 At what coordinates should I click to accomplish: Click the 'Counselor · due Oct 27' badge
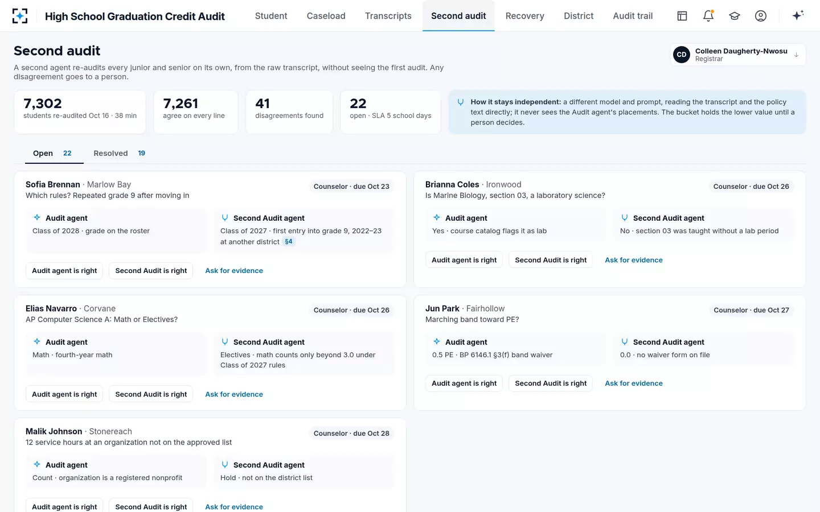click(751, 310)
